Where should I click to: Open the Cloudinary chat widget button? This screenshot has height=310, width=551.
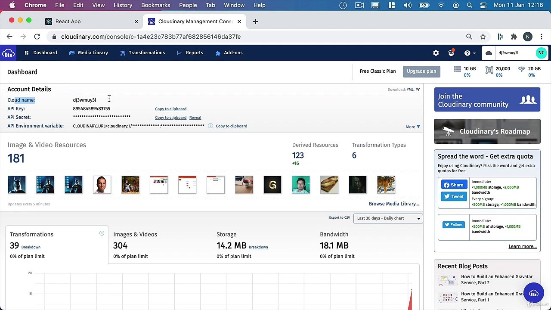click(534, 294)
